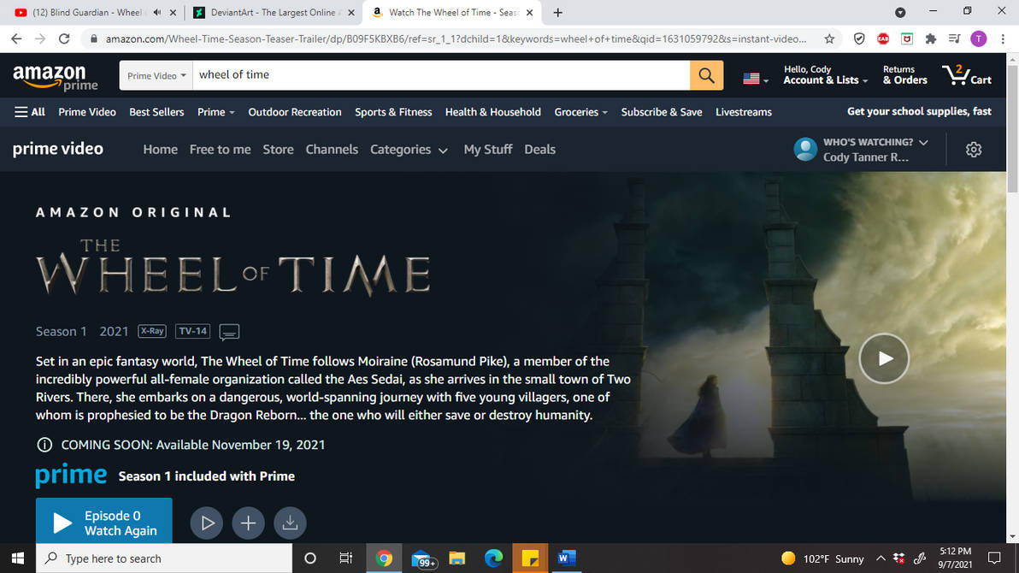1019x573 pixels.
Task: Expand Account & Lists menu
Action: (x=825, y=74)
